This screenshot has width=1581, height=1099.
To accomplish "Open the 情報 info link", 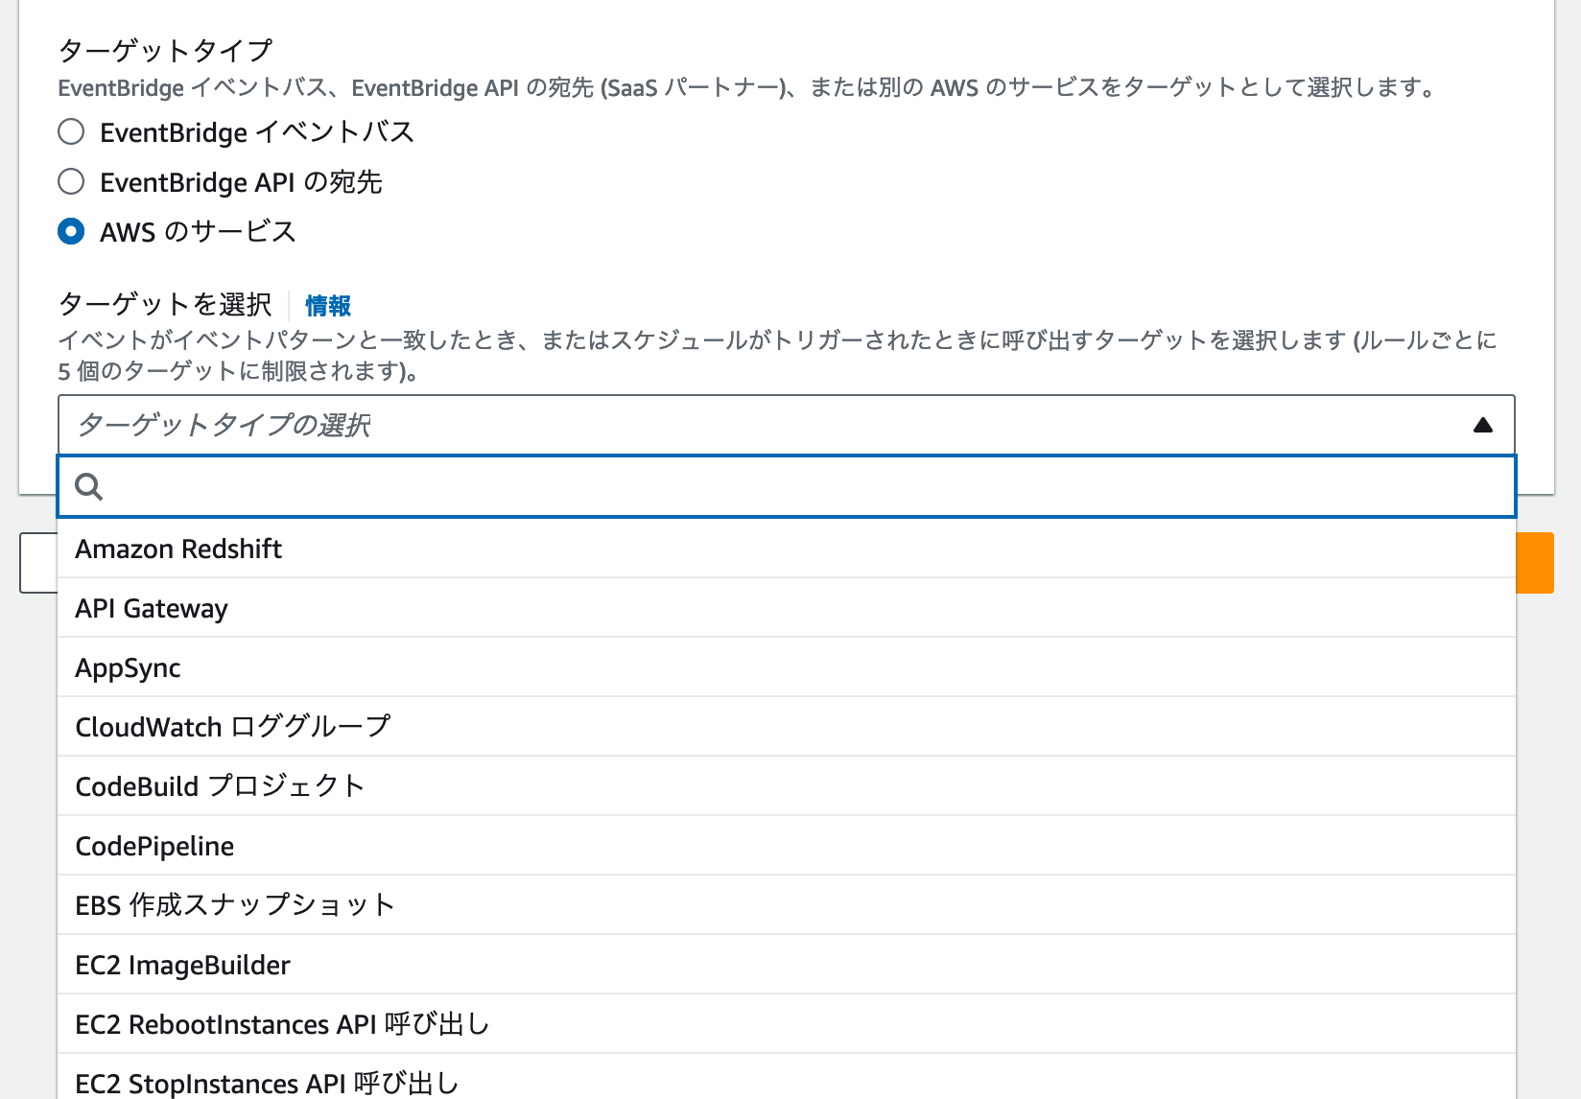I will (x=328, y=305).
